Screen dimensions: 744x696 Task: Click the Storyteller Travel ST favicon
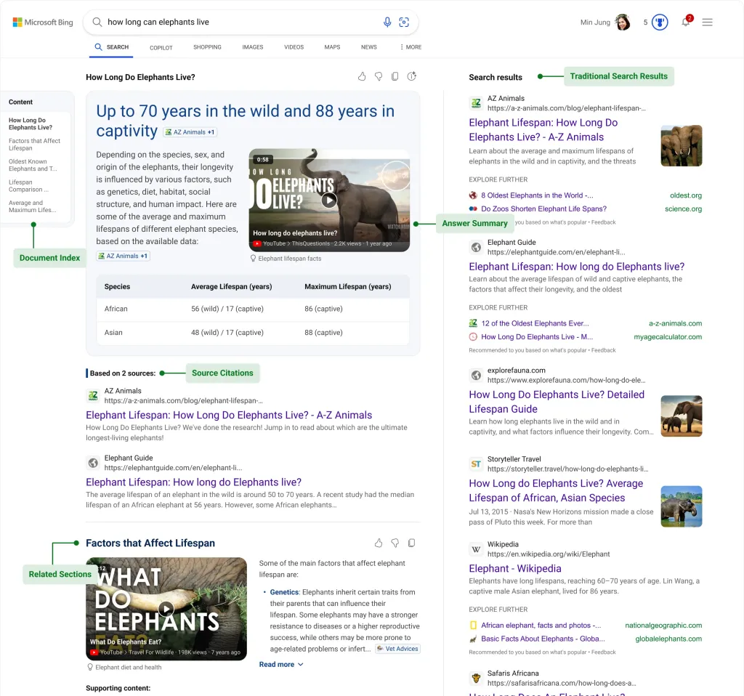[476, 464]
